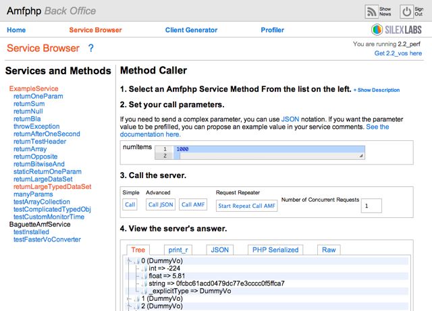Switch to the PHP Serialized tab
432x311 pixels.
pos(275,250)
